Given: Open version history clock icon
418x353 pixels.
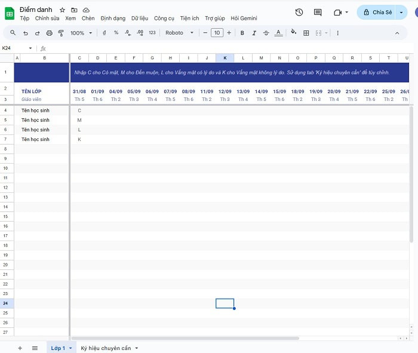Looking at the screenshot, I should 299,13.
